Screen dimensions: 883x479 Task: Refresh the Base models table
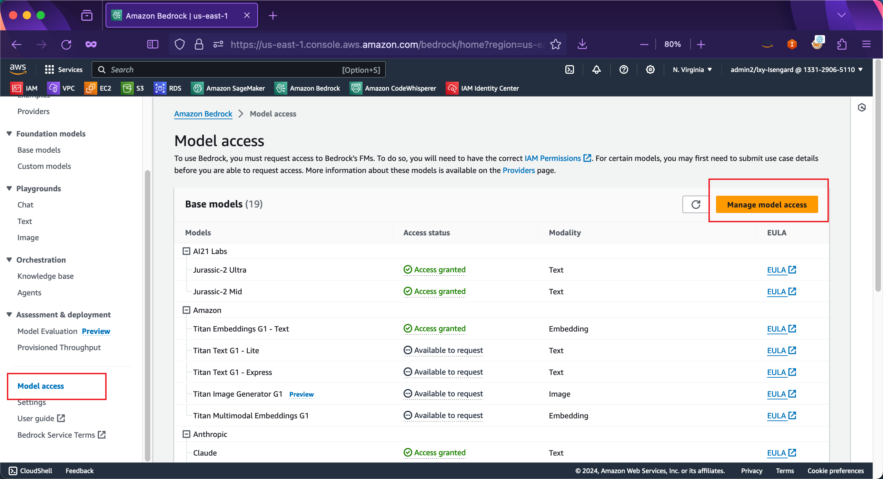click(x=696, y=204)
